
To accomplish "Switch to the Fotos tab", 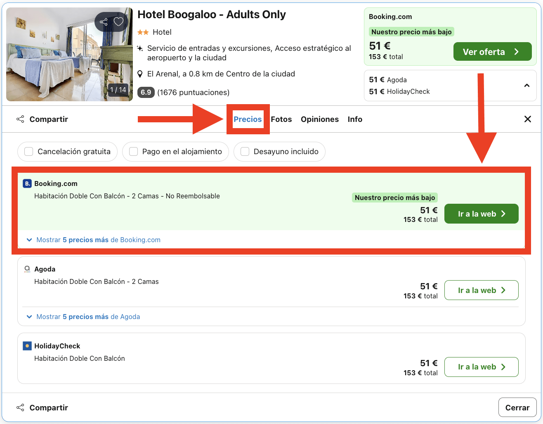I will click(x=281, y=119).
